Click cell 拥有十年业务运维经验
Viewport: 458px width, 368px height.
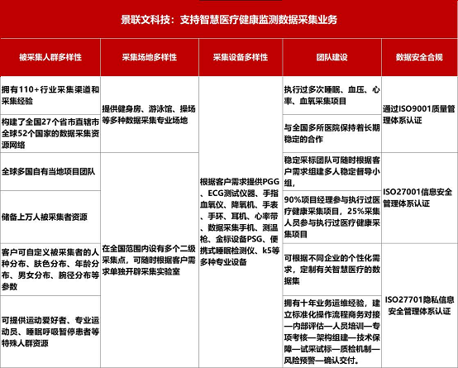click(332, 332)
